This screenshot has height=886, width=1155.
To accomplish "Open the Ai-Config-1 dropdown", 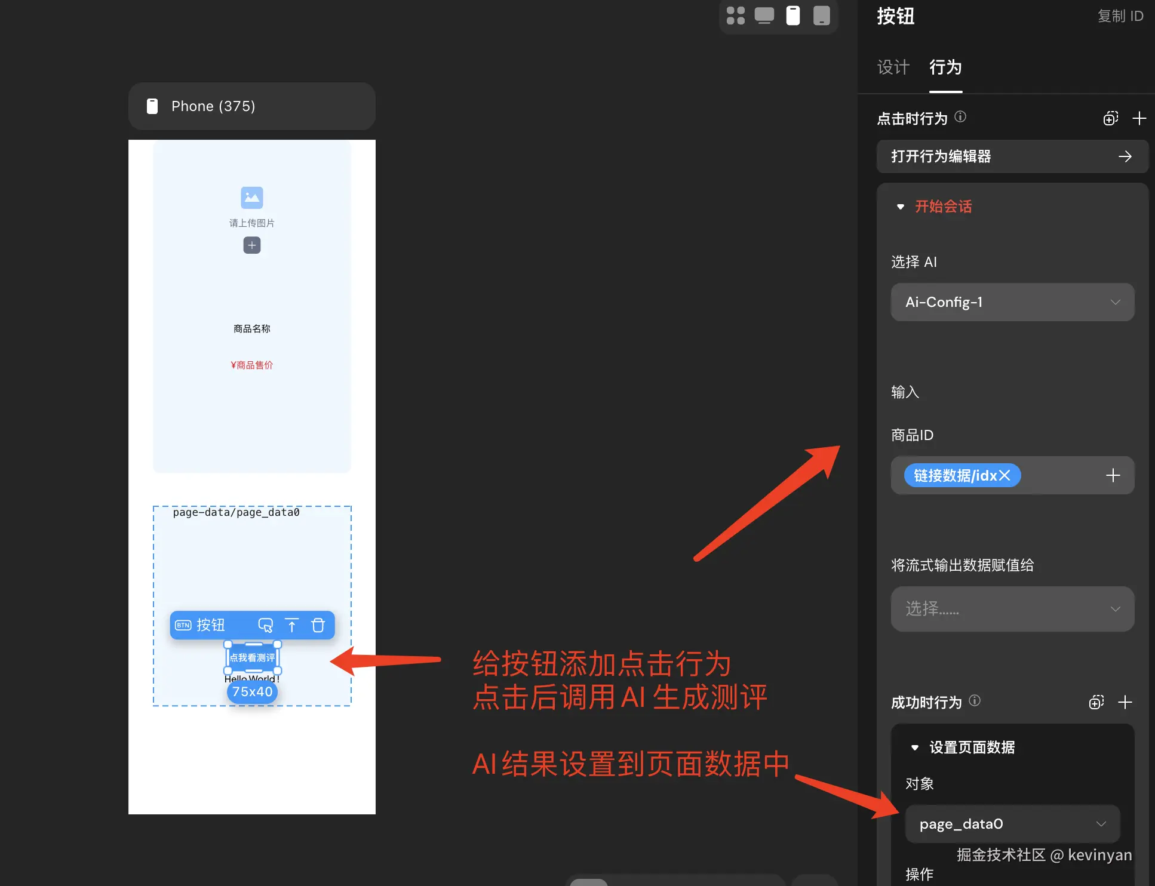I will point(1012,302).
